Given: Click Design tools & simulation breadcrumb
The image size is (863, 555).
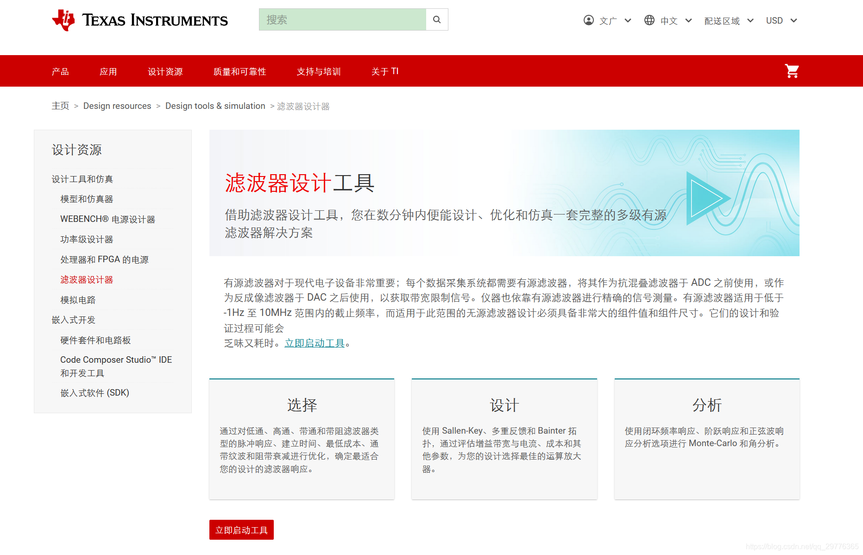Looking at the screenshot, I should coord(215,106).
